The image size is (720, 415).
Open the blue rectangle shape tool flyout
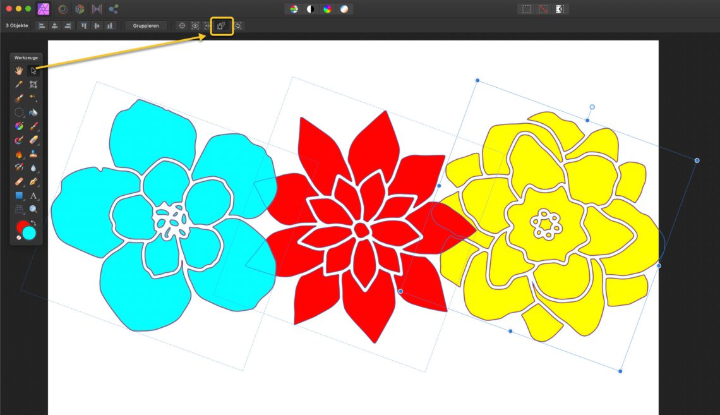tap(19, 196)
